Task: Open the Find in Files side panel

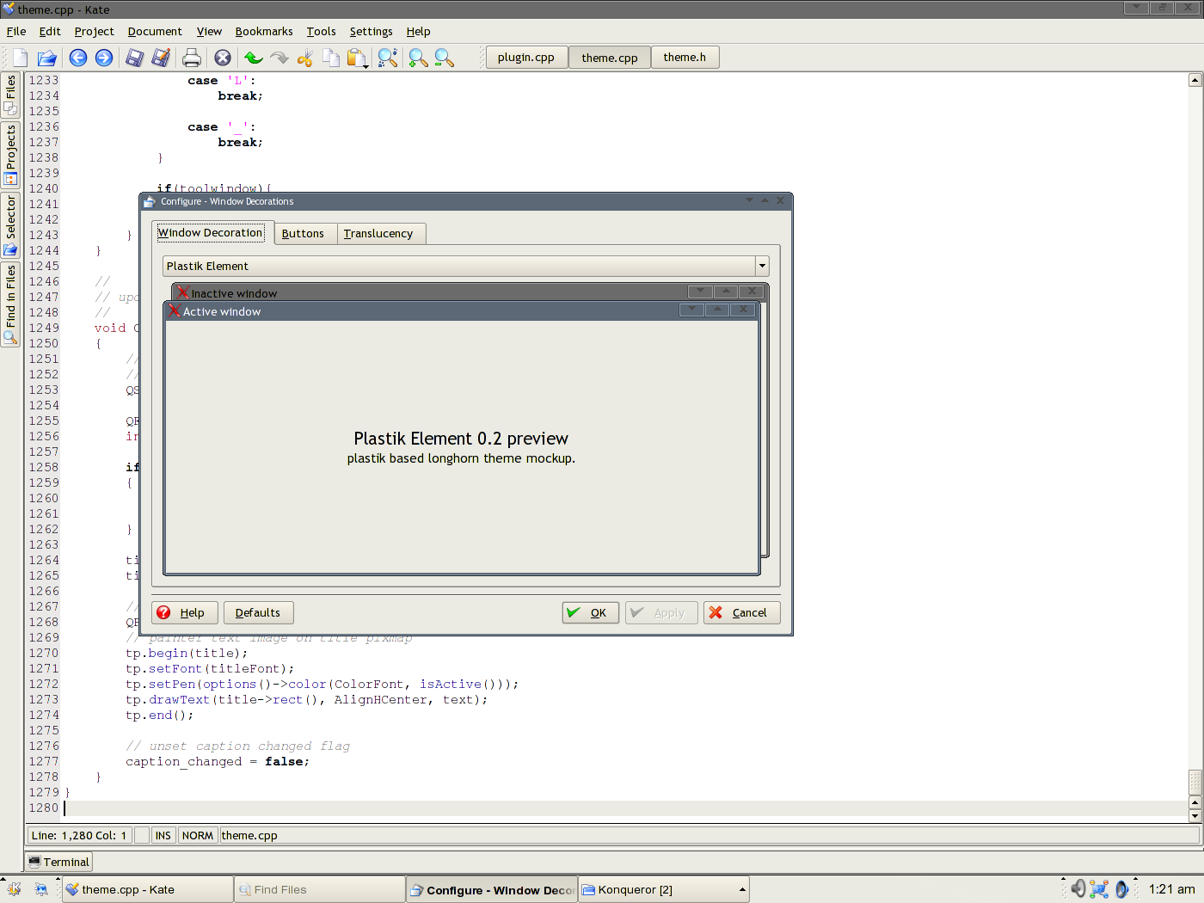Action: coord(10,304)
